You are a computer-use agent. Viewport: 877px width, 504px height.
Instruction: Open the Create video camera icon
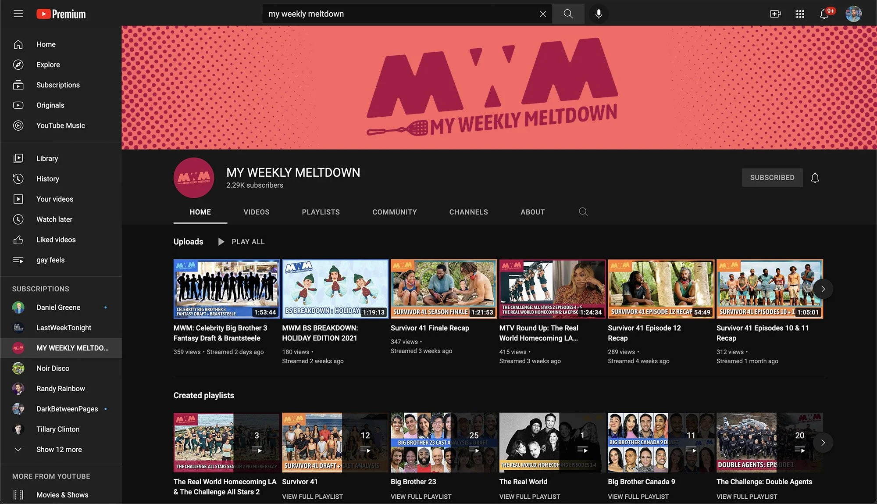click(775, 14)
